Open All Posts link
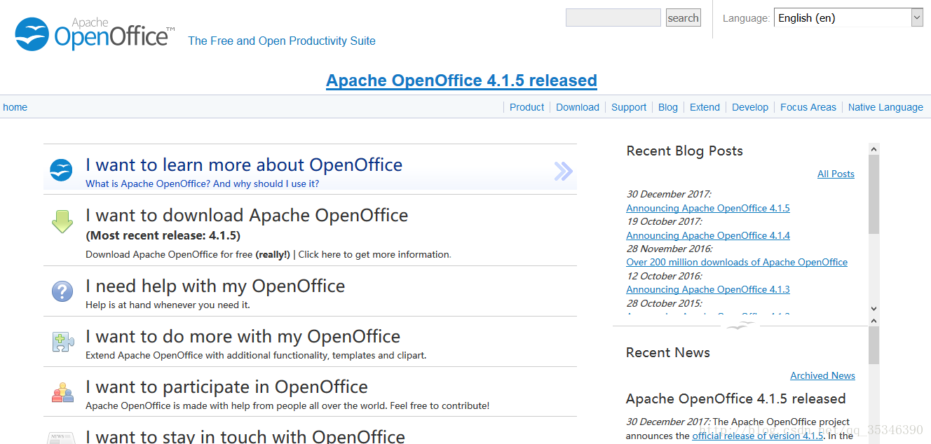The height and width of the screenshot is (444, 931). point(836,174)
